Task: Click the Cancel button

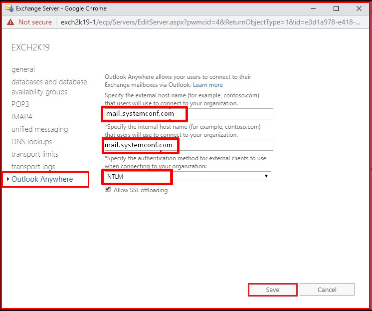Action: (327, 290)
